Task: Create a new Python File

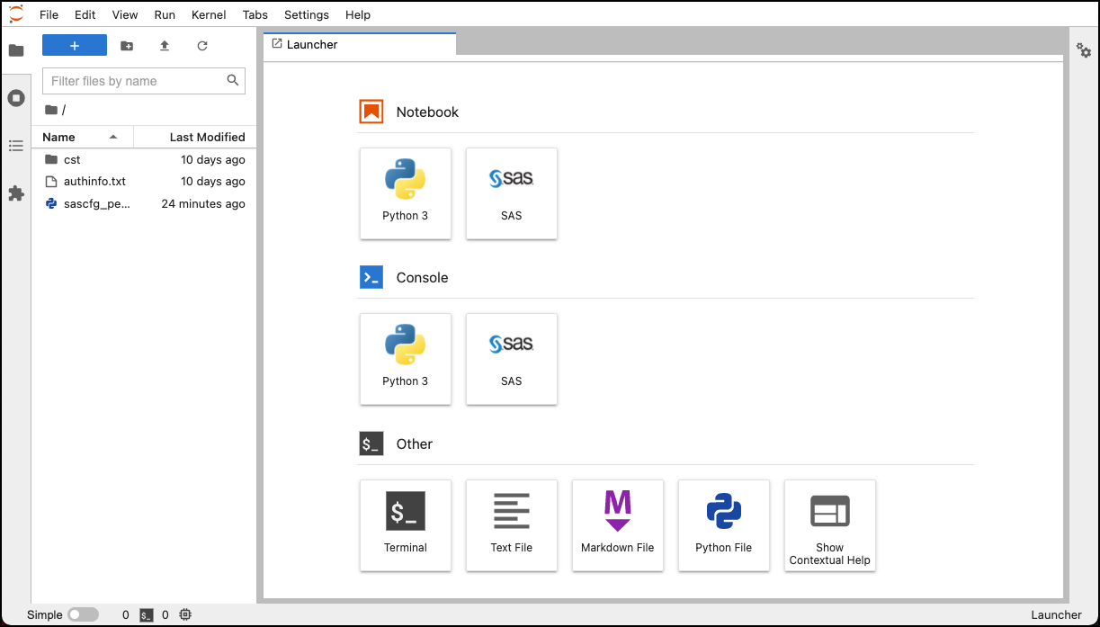Action: (724, 525)
